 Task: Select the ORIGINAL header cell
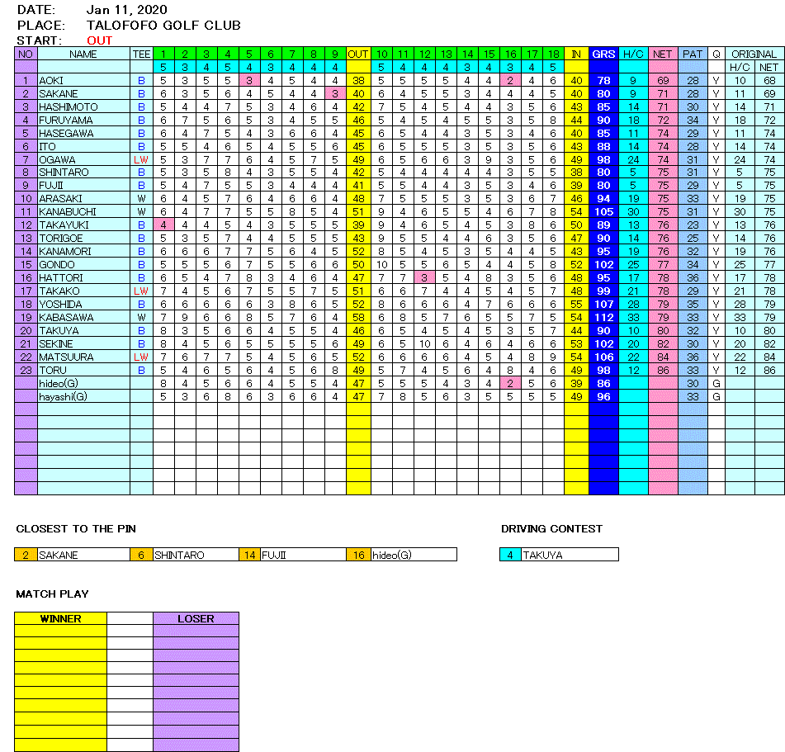[754, 54]
